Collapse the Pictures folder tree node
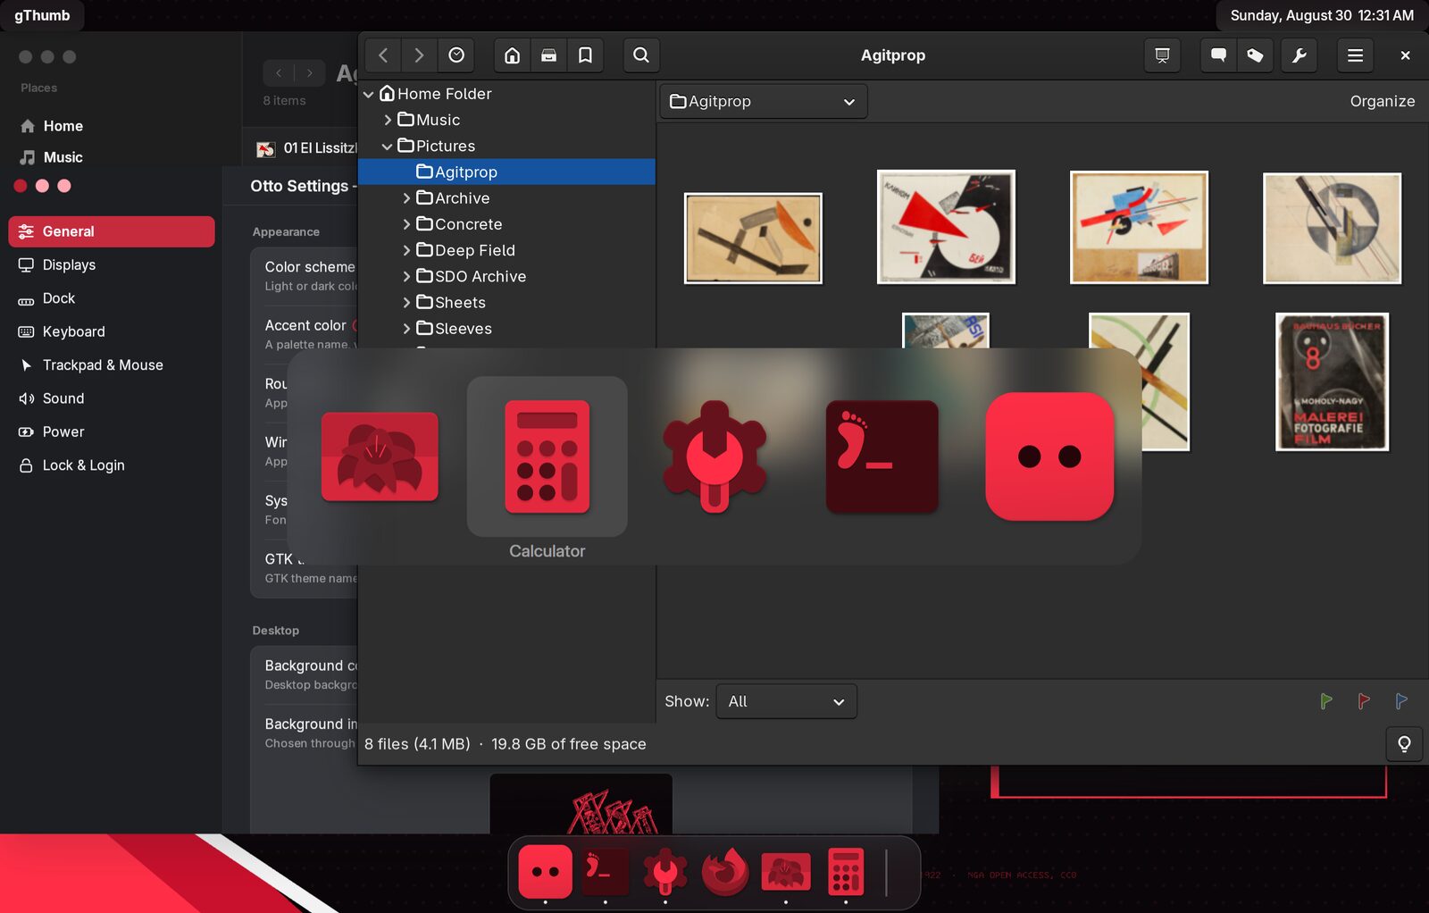This screenshot has height=913, width=1429. [x=388, y=146]
